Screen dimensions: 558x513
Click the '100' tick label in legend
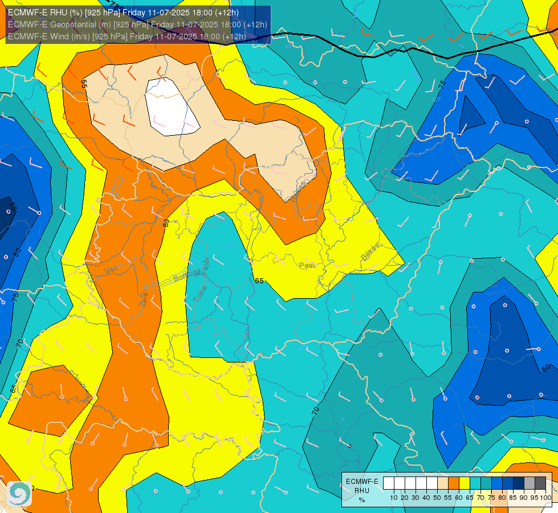[x=546, y=498]
